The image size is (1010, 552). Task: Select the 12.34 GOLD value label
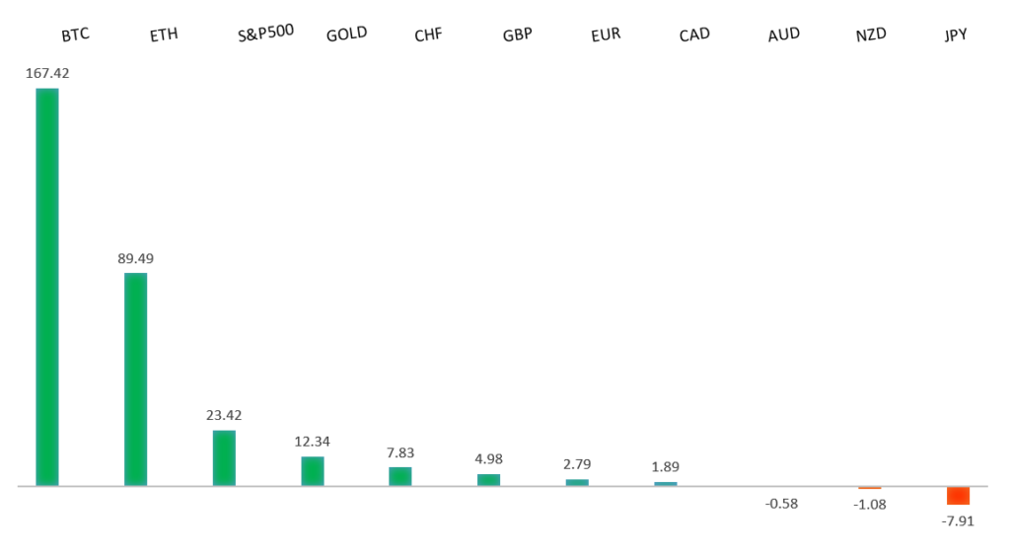point(313,441)
